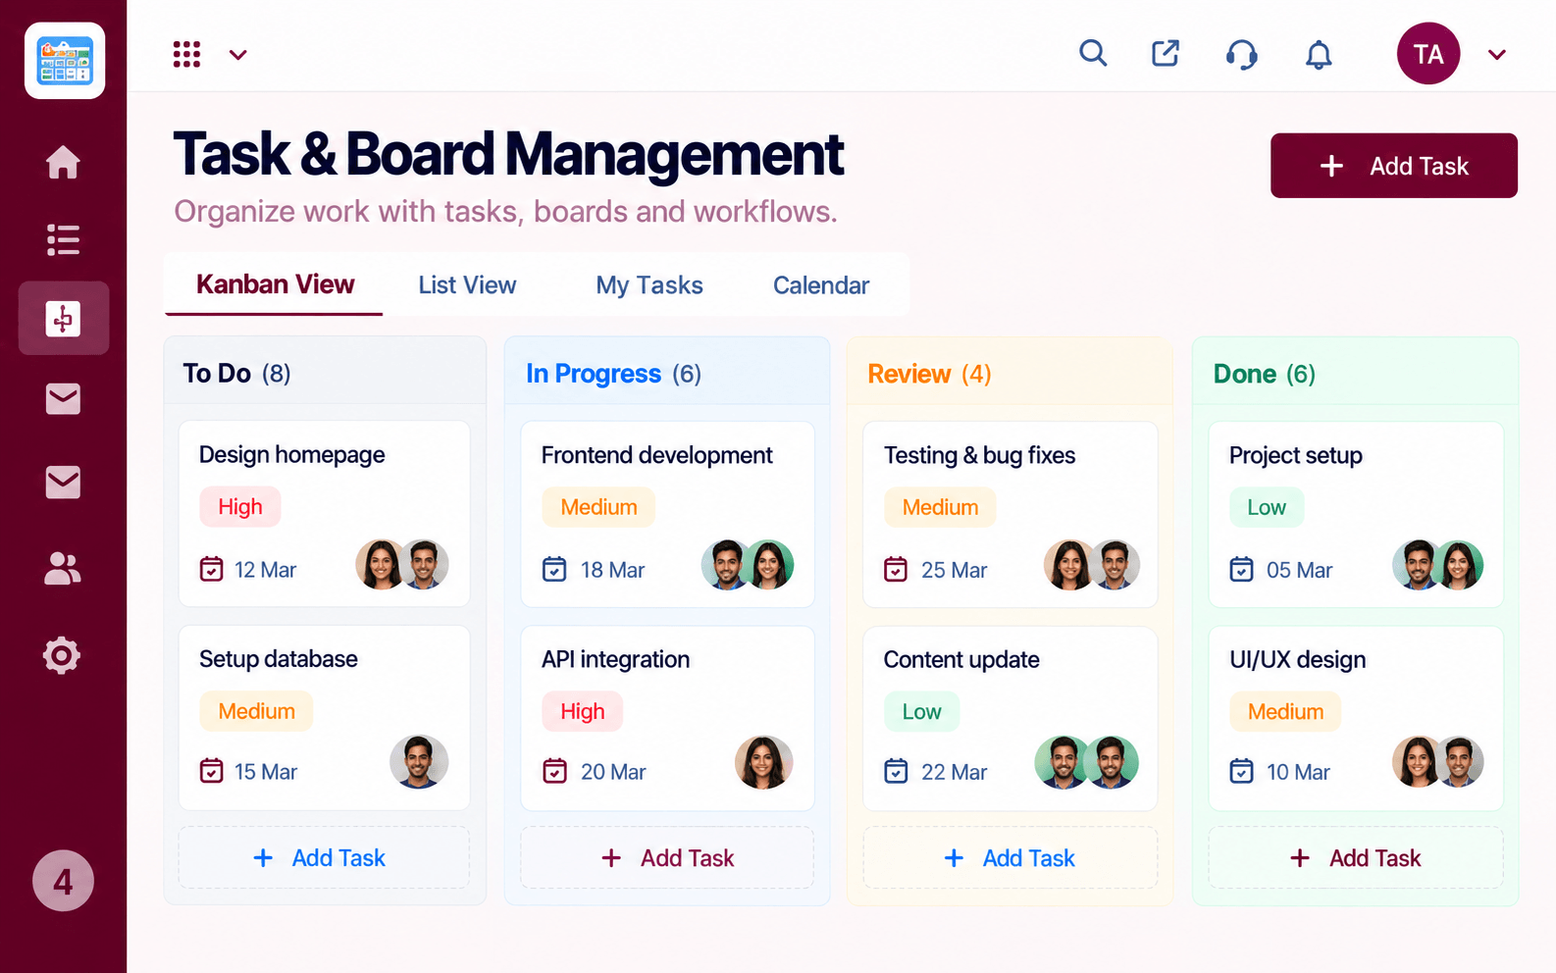Image resolution: width=1556 pixels, height=973 pixels.
Task: Click the assignee avatar on API integration
Action: (x=763, y=762)
